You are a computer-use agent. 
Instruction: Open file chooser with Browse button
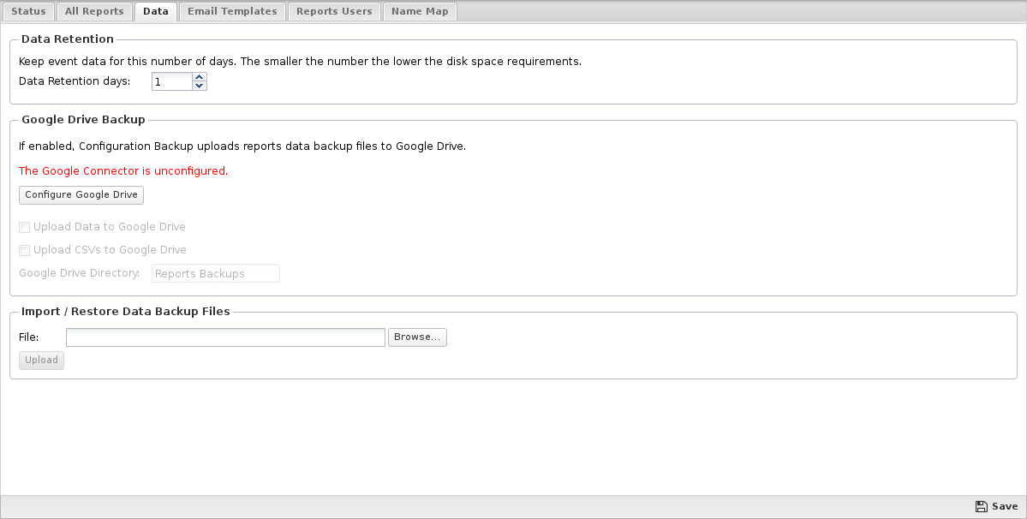417,337
